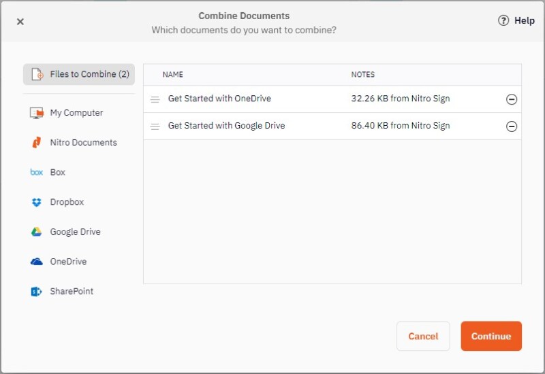Viewport: 545px width, 374px height.
Task: Grab the Google Drive row drag handle
Action: pyautogui.click(x=155, y=126)
